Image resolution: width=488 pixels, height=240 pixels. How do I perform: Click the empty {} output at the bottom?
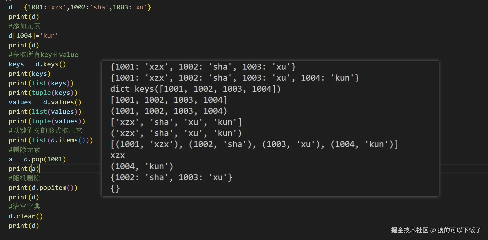point(115,188)
